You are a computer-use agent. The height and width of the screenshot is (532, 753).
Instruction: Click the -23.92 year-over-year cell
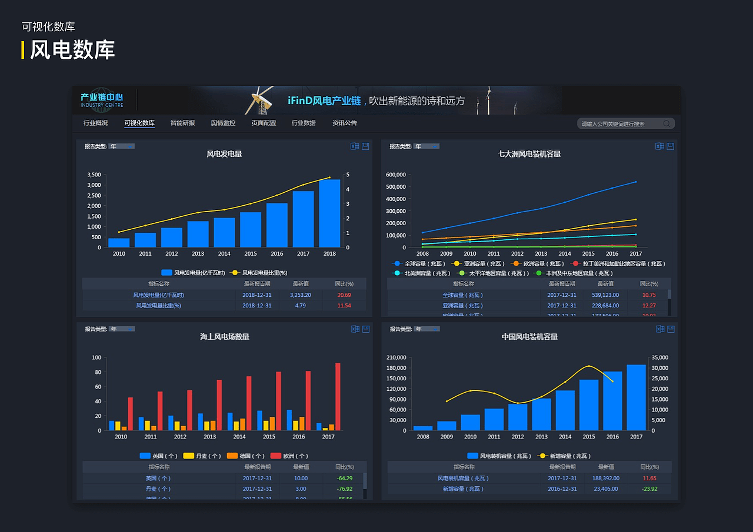[649, 488]
